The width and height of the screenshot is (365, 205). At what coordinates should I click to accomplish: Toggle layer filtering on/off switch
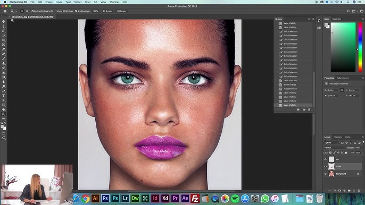pos(363,142)
